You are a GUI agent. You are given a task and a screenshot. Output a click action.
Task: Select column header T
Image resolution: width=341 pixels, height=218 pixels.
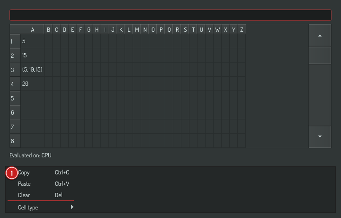coord(193,29)
